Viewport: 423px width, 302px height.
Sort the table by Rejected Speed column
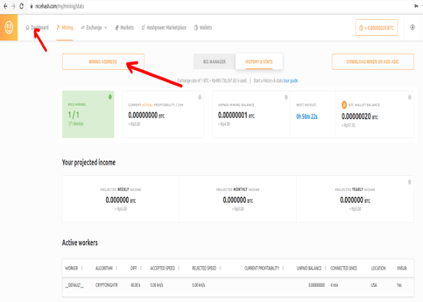pos(206,268)
